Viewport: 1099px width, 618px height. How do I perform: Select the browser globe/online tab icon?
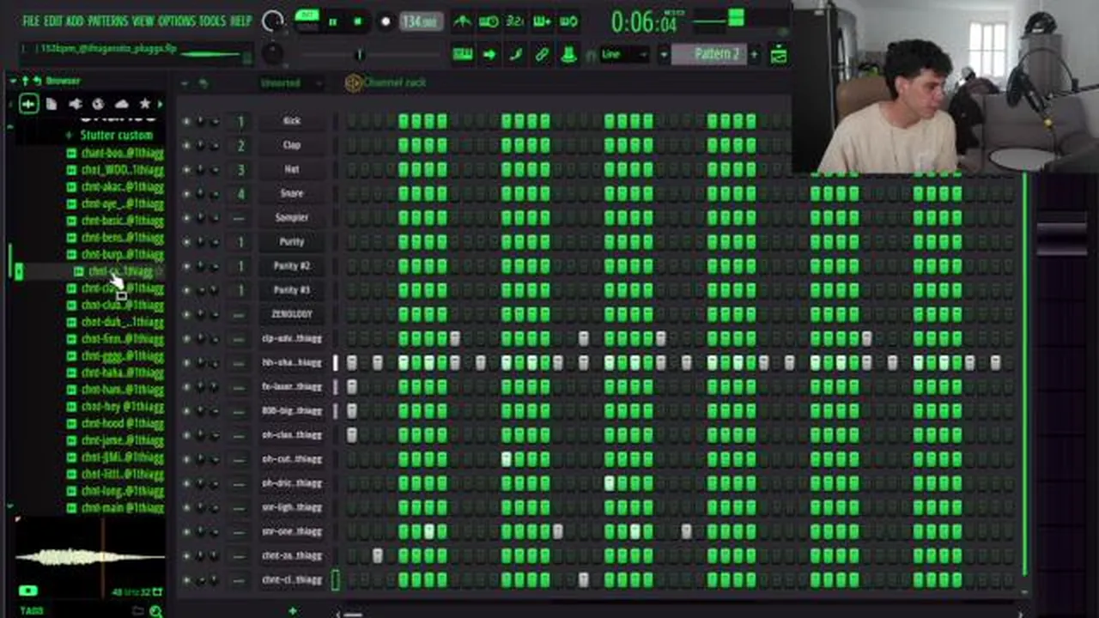(x=98, y=104)
